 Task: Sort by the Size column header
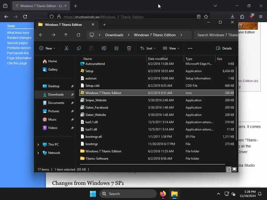click(x=220, y=59)
